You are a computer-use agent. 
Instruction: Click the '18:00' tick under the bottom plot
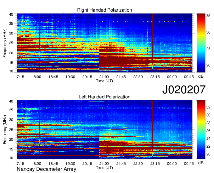tap(37, 164)
